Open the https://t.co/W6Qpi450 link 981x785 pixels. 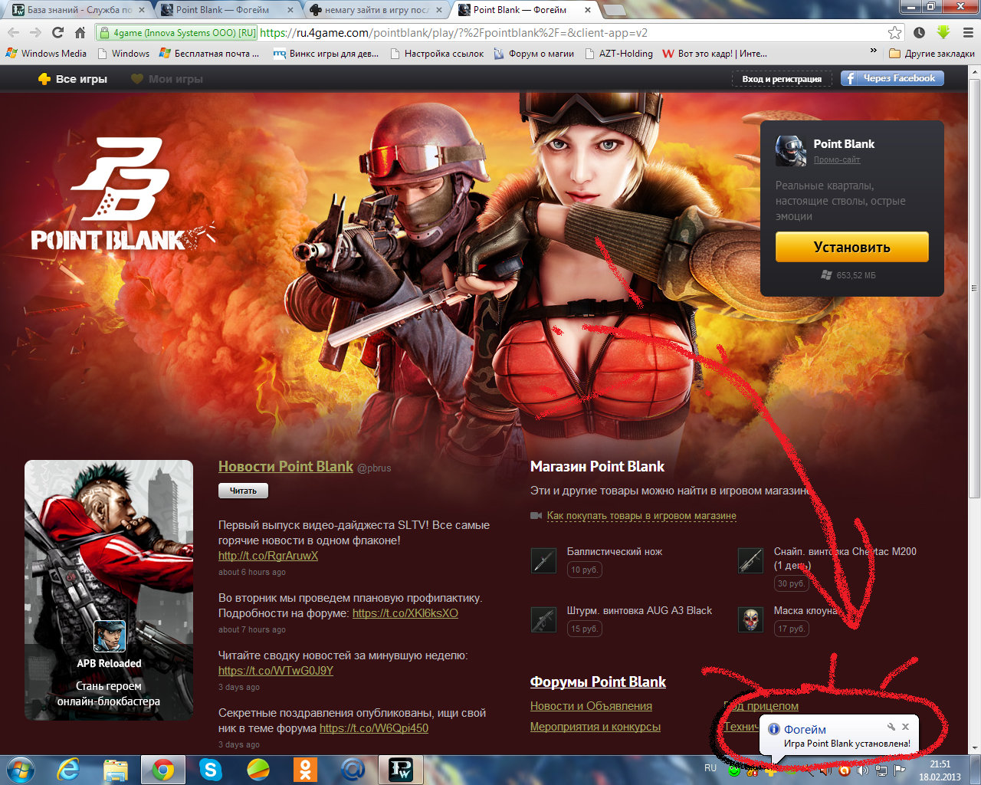(x=374, y=728)
